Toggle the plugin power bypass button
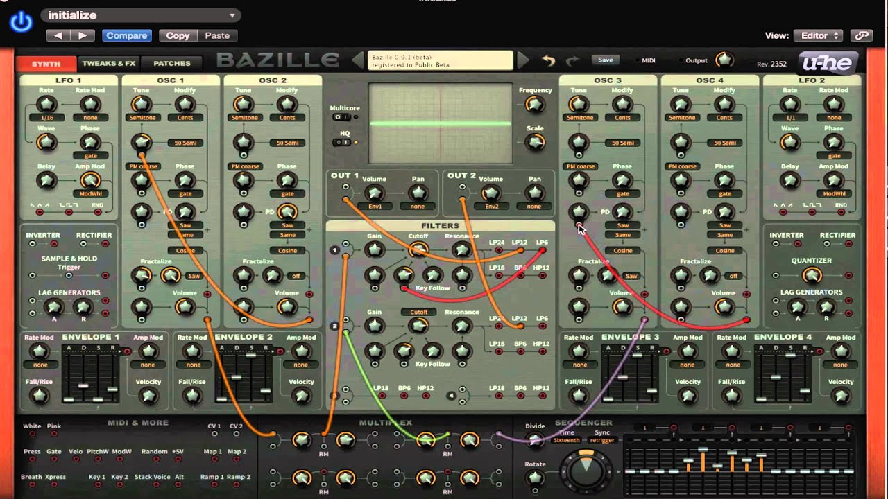The width and height of the screenshot is (888, 499). coord(21,22)
